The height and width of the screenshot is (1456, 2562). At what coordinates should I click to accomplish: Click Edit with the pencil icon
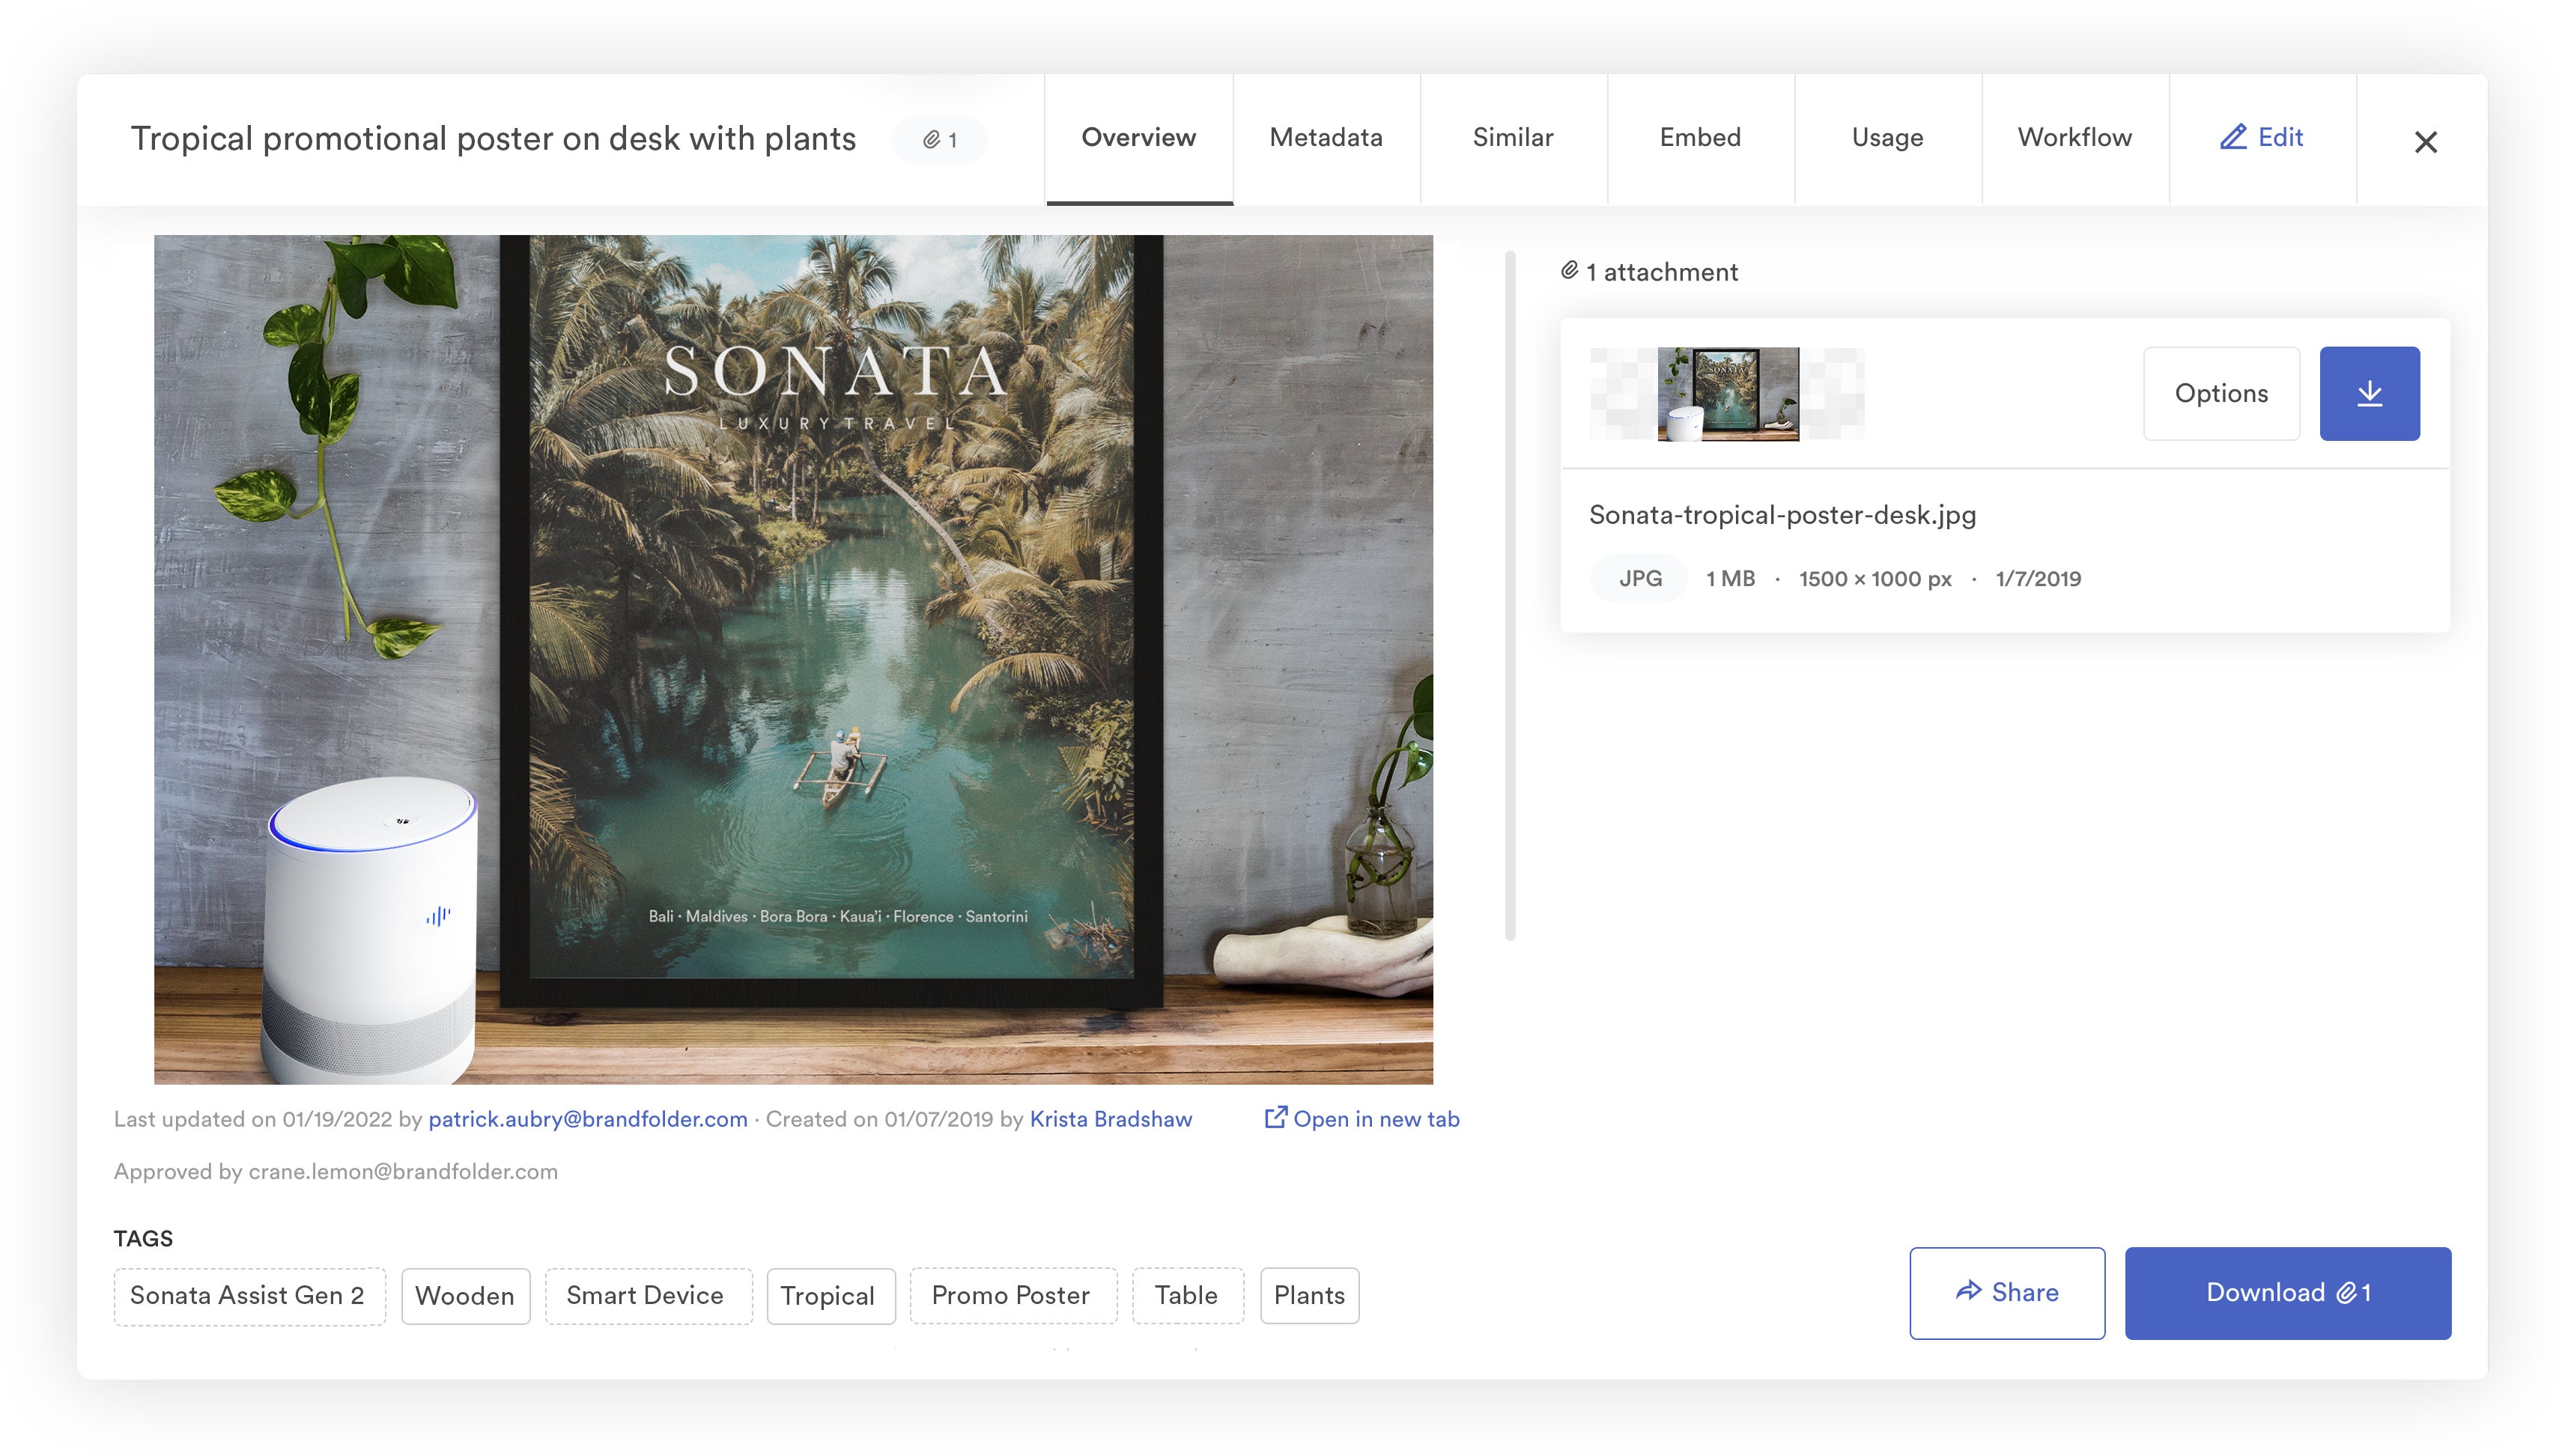tap(2262, 138)
